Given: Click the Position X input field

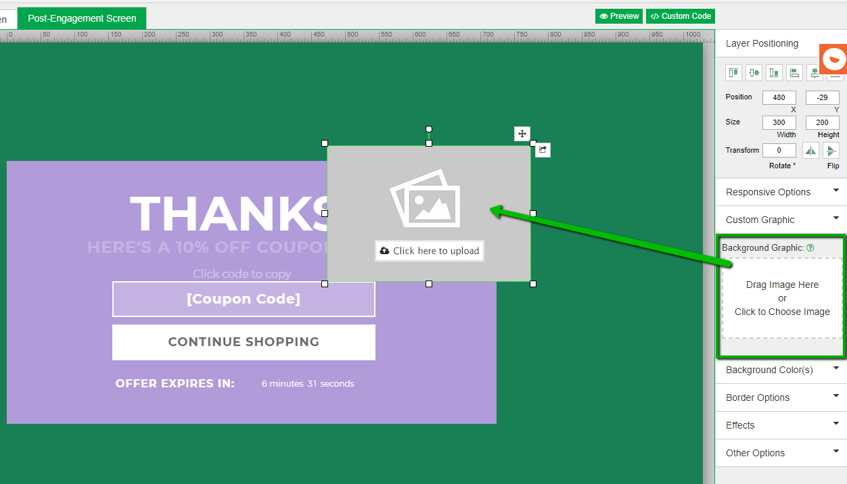Looking at the screenshot, I should pos(779,97).
